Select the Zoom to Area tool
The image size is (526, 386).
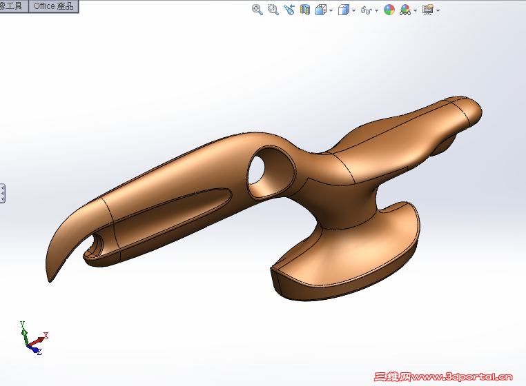[x=273, y=10]
